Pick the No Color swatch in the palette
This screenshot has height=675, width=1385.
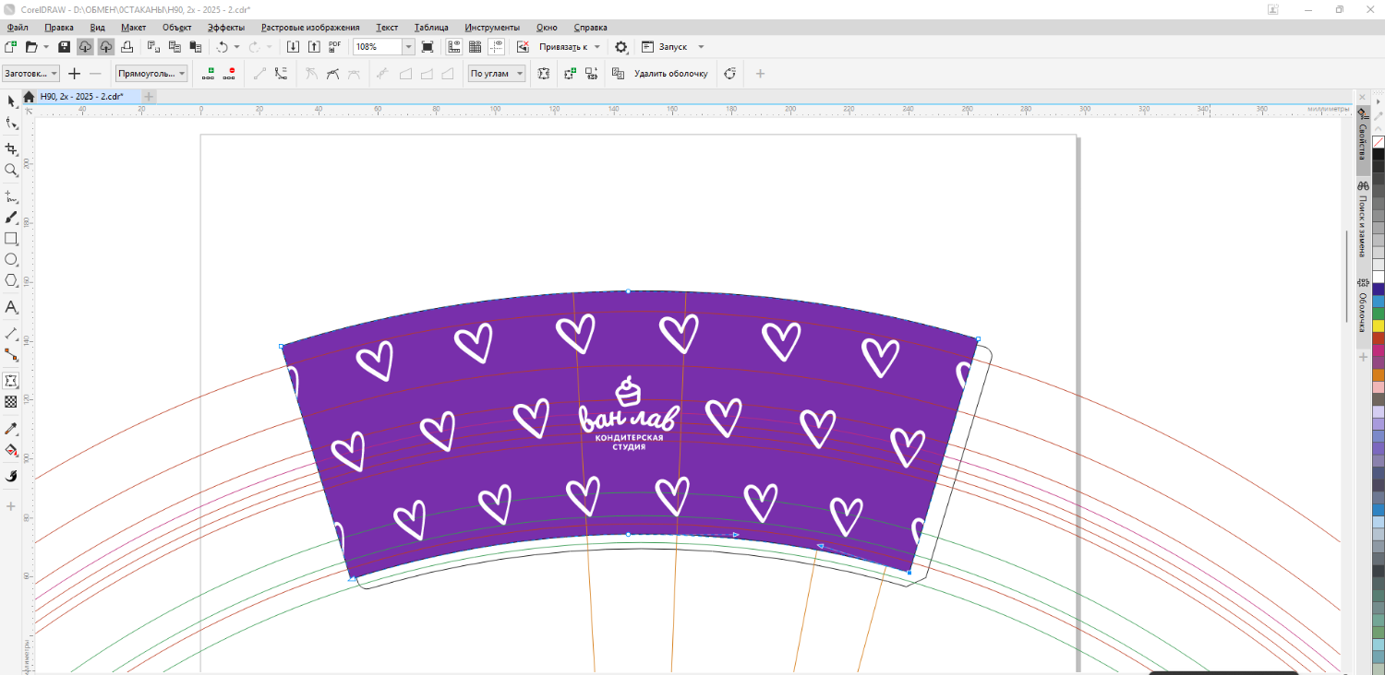[x=1379, y=142]
